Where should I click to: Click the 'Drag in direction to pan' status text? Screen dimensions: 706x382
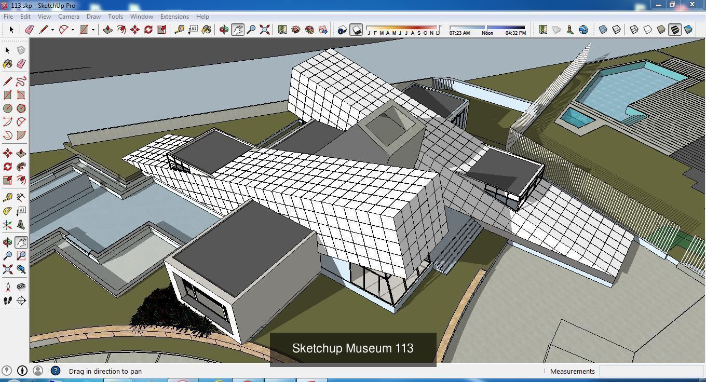[x=105, y=371]
